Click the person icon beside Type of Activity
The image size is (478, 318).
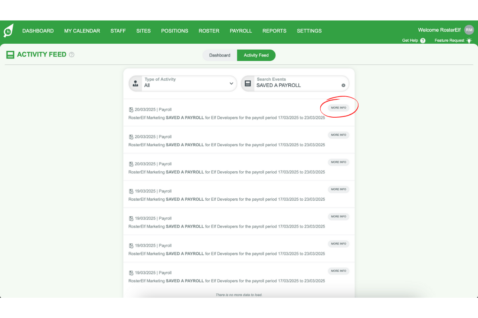[135, 83]
